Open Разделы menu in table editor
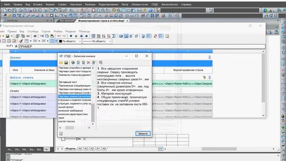Image resolution: width=286 pixels, height=161 pixels. click(71, 31)
